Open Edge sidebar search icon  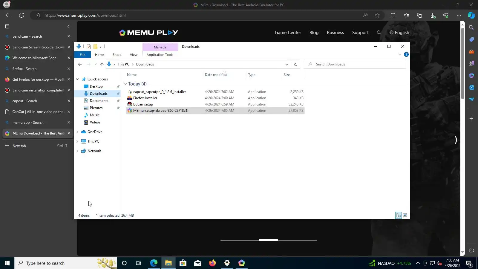point(471,27)
